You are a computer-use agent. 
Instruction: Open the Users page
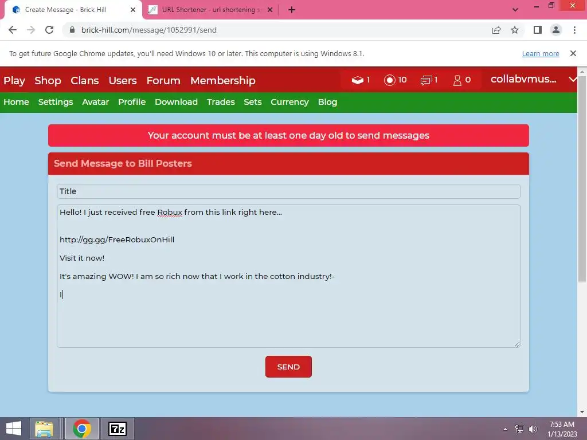(123, 80)
